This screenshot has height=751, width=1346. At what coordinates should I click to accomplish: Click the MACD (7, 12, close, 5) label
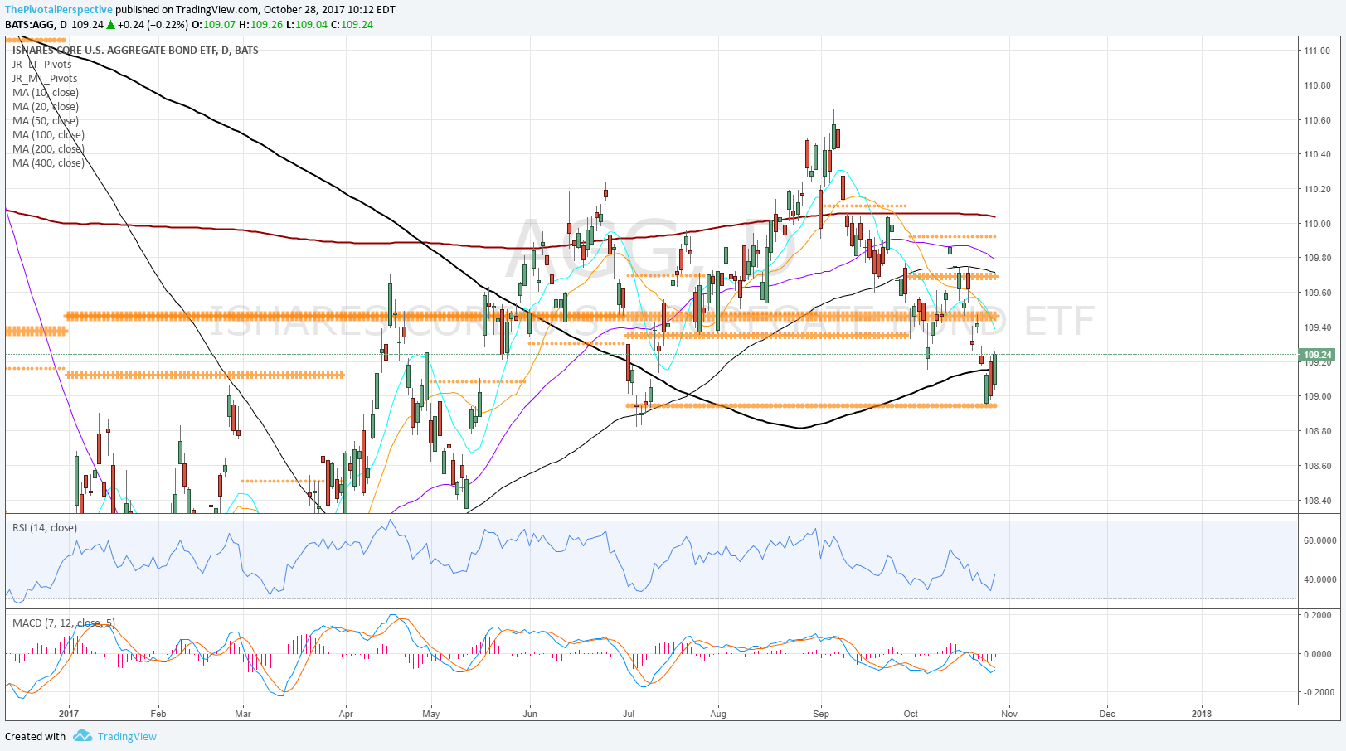(x=64, y=623)
